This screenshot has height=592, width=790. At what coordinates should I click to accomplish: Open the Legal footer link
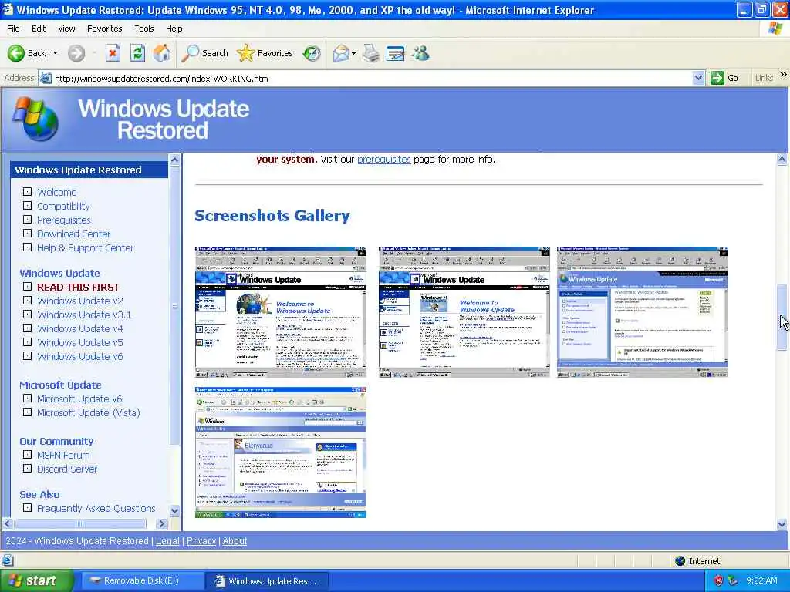click(167, 541)
